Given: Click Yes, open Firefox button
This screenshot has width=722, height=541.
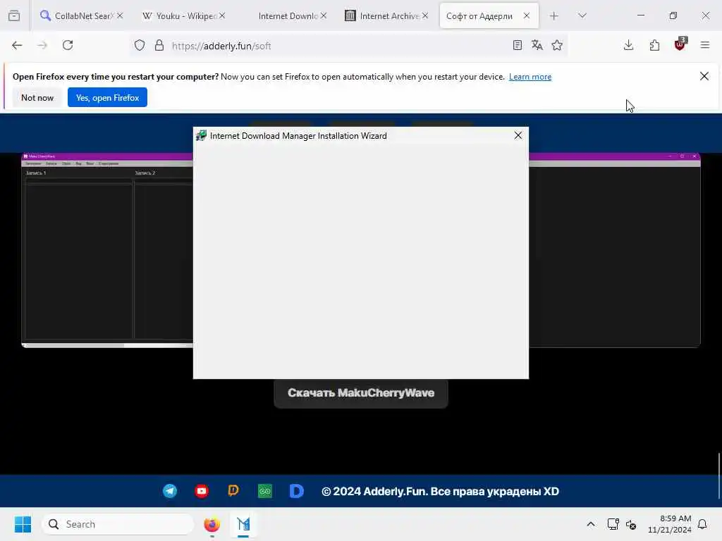Looking at the screenshot, I should pos(107,97).
